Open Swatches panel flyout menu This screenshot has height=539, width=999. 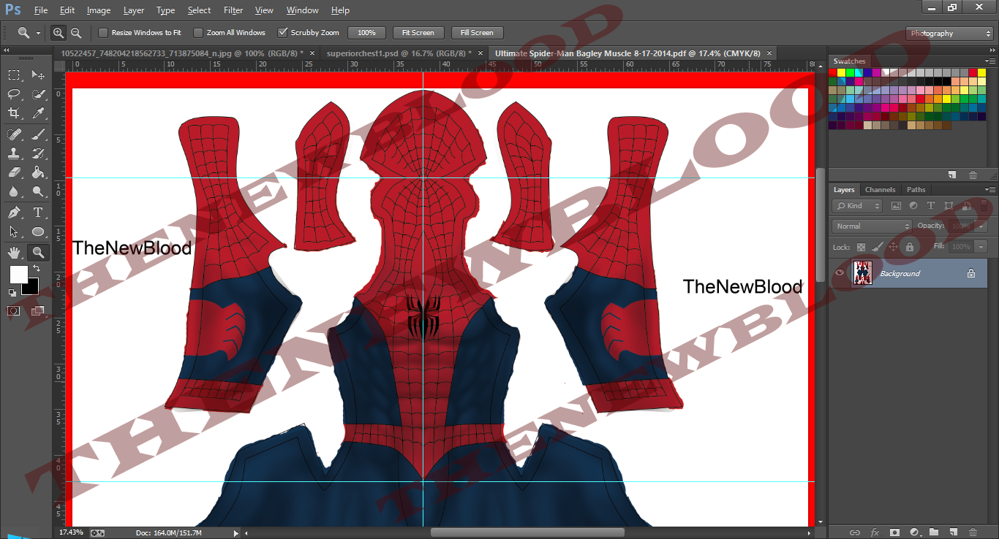pos(990,61)
